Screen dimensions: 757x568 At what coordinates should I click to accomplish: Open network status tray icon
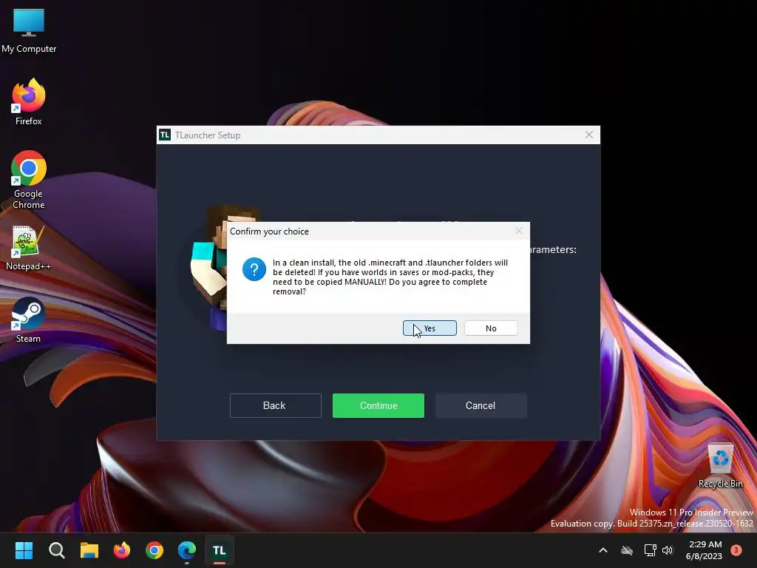(x=650, y=550)
